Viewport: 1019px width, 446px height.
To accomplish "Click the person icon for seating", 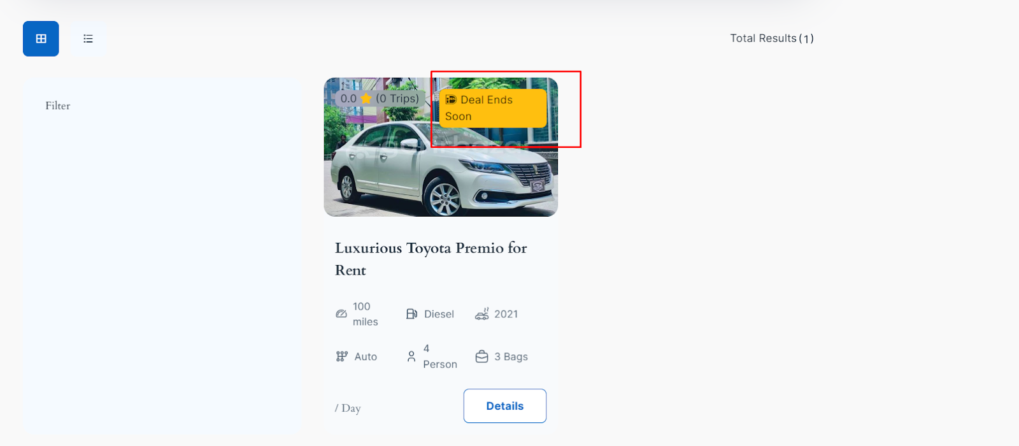I will pyautogui.click(x=411, y=357).
